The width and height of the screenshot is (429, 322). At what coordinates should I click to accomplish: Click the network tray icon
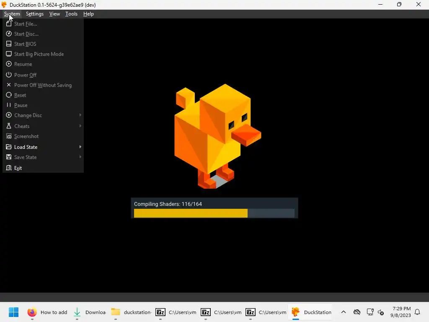370,312
